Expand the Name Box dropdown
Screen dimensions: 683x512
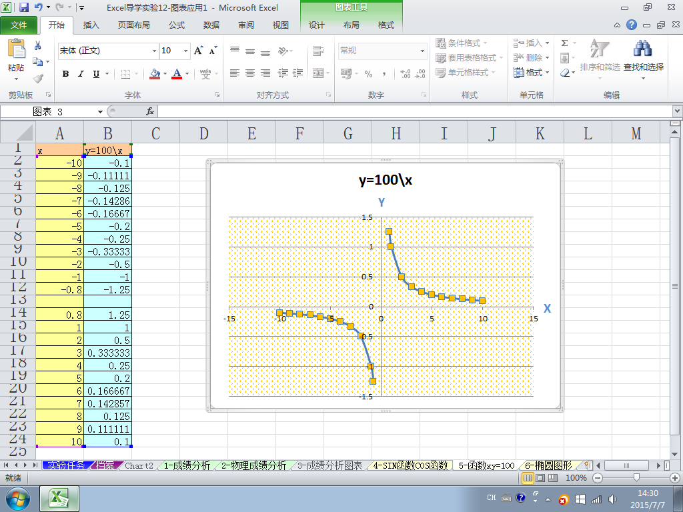click(100, 112)
